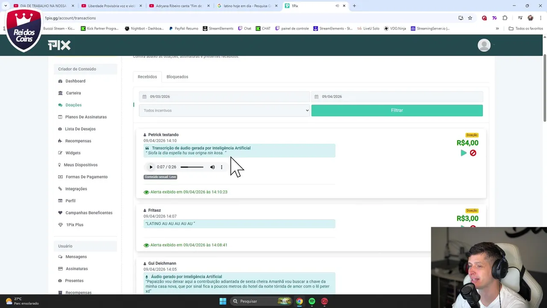547x308 pixels.
Task: Open the PayPal: Resumo bookmark
Action: pos(183,28)
